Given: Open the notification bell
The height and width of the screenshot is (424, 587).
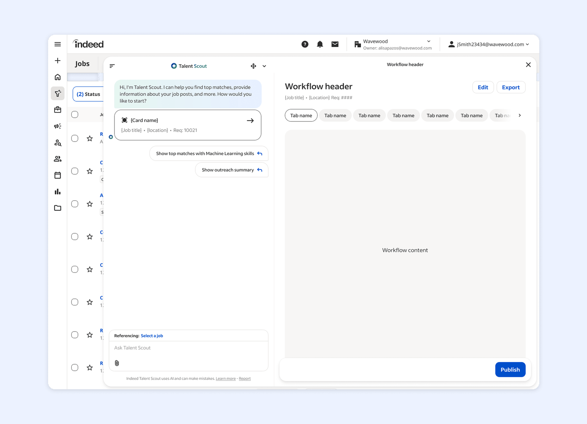Looking at the screenshot, I should (x=320, y=44).
